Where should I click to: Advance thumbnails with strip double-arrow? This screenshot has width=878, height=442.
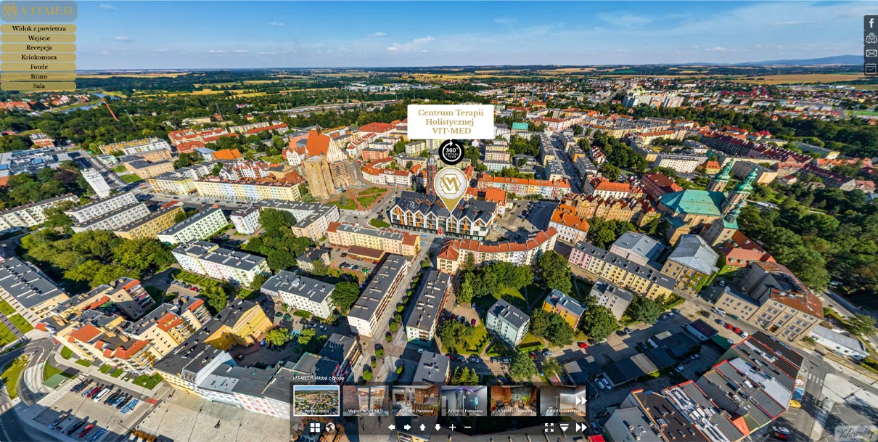pos(580,400)
